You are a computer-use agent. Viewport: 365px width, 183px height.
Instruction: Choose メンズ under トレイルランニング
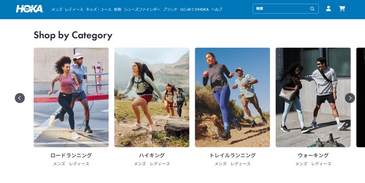tap(220, 164)
